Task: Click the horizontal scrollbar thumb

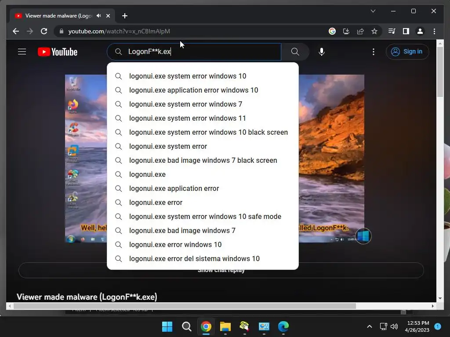Action: click(185, 306)
